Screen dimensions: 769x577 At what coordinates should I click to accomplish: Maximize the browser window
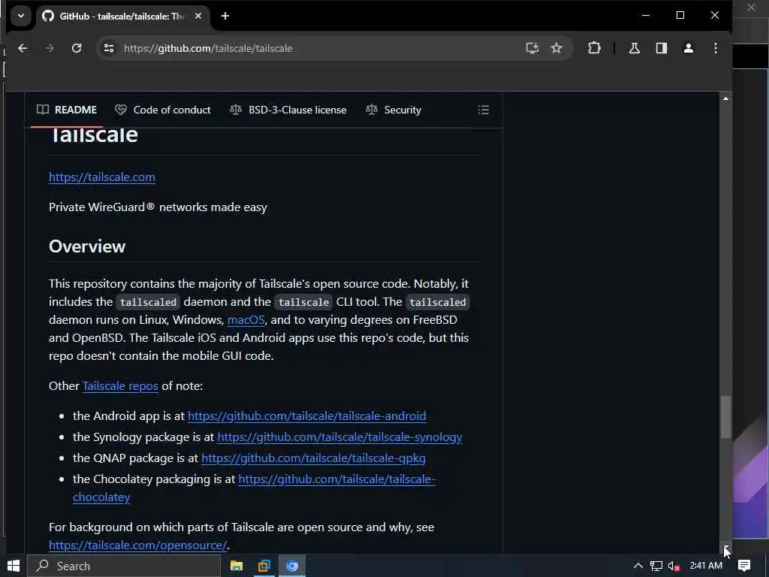pos(680,16)
